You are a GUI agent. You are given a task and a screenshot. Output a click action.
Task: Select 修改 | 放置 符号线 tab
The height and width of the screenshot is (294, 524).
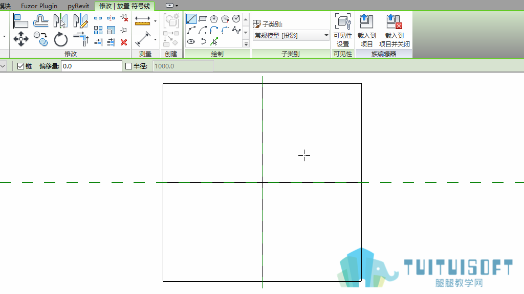coord(125,6)
